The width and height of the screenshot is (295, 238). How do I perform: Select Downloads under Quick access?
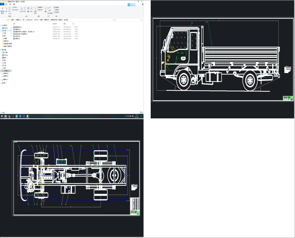[5, 31]
